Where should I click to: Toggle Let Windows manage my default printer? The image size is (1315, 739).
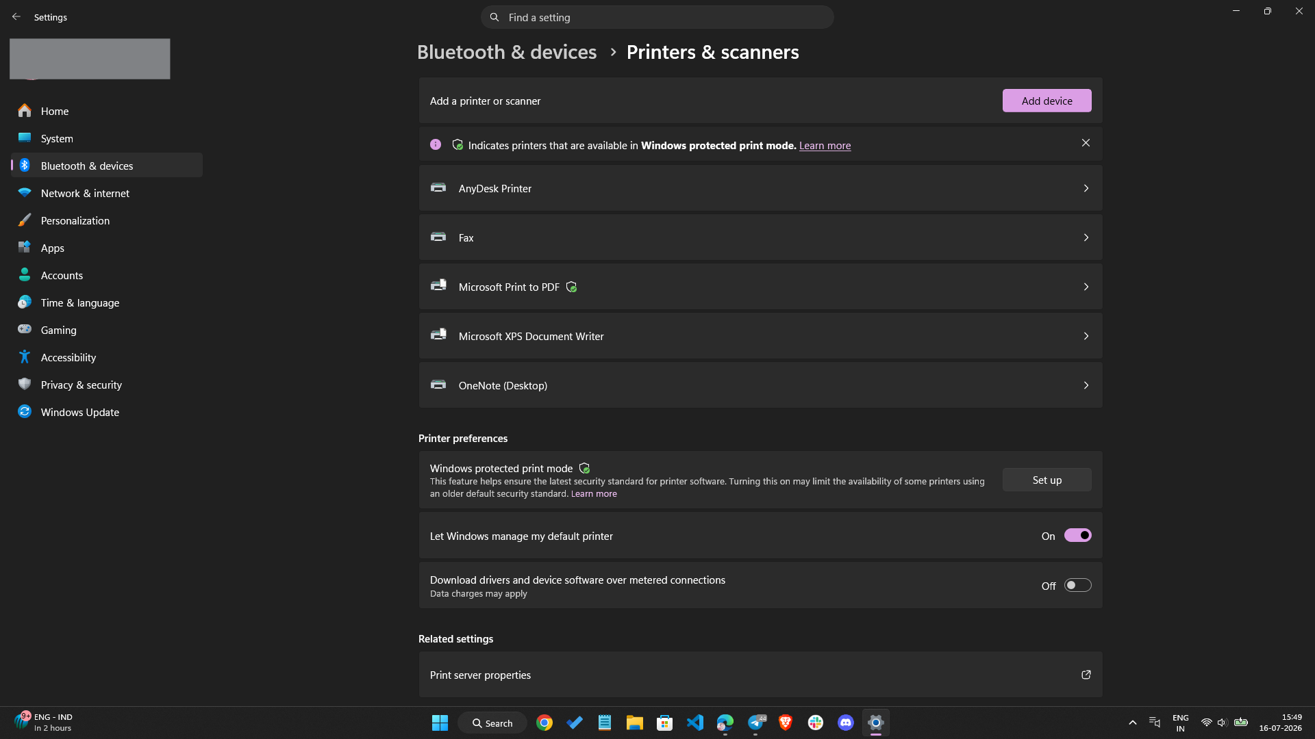[x=1077, y=535]
